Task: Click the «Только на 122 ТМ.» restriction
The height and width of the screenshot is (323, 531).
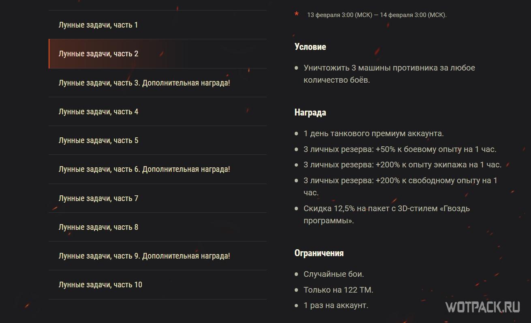Action: coord(338,290)
